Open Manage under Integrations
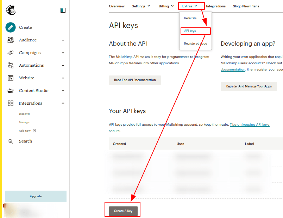 (24, 122)
